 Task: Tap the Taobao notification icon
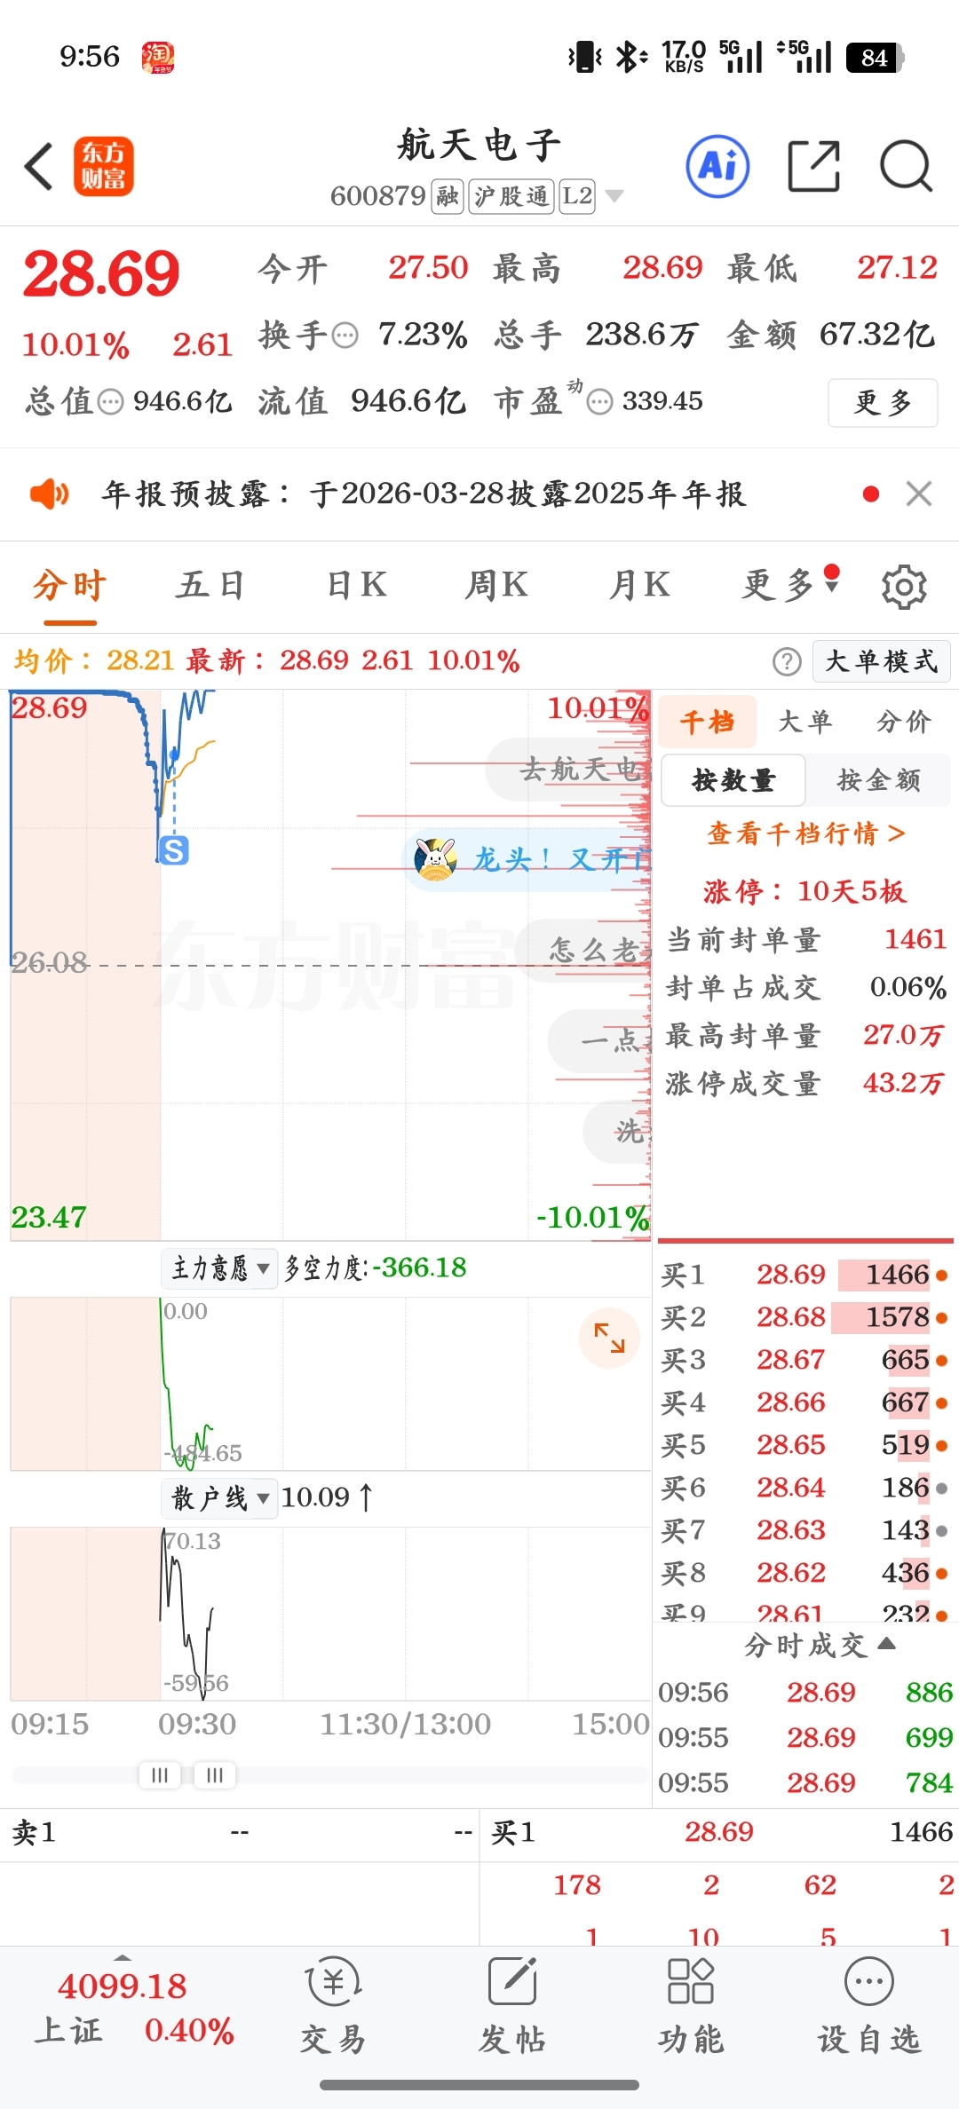click(158, 58)
